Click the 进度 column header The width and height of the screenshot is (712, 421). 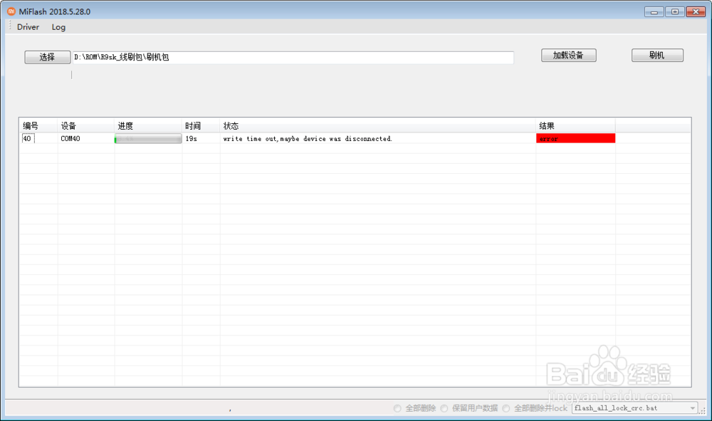coord(147,126)
